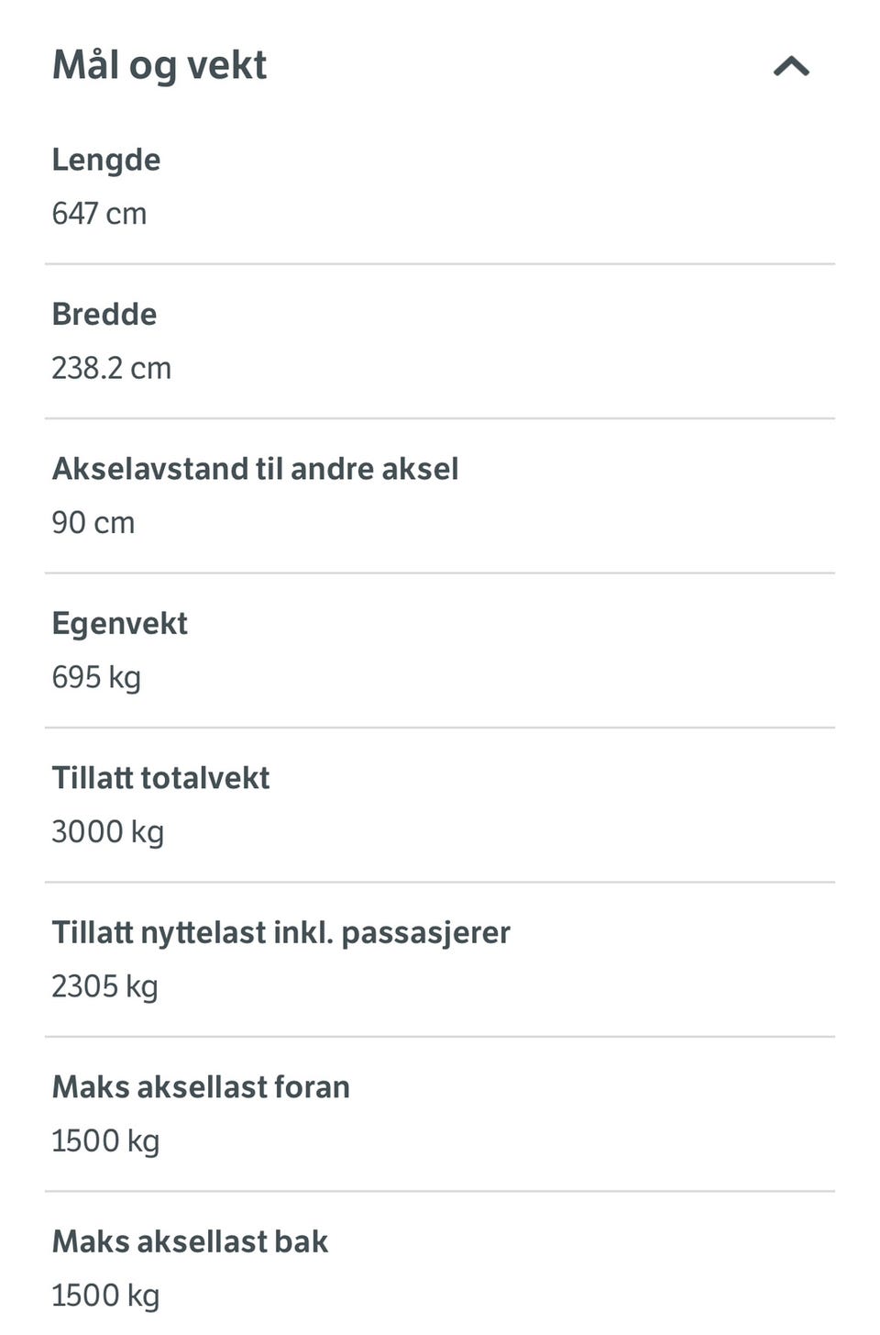Select the 238.2 cm width value
The height and width of the screenshot is (1335, 880).
(x=111, y=368)
